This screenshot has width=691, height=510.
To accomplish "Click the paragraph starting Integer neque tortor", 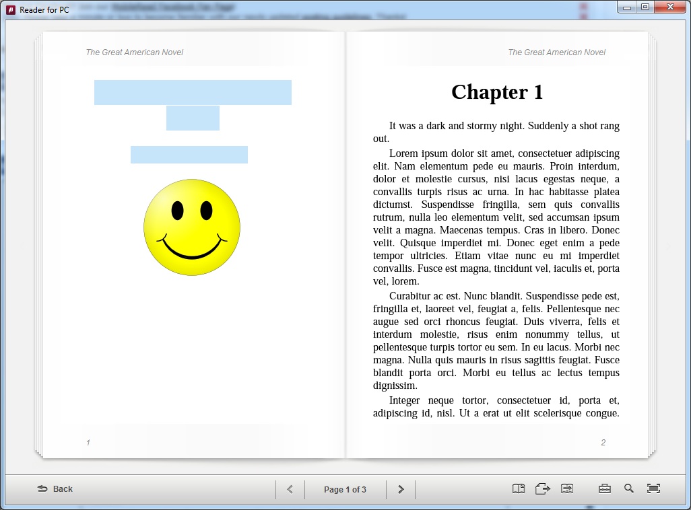I will point(496,406).
